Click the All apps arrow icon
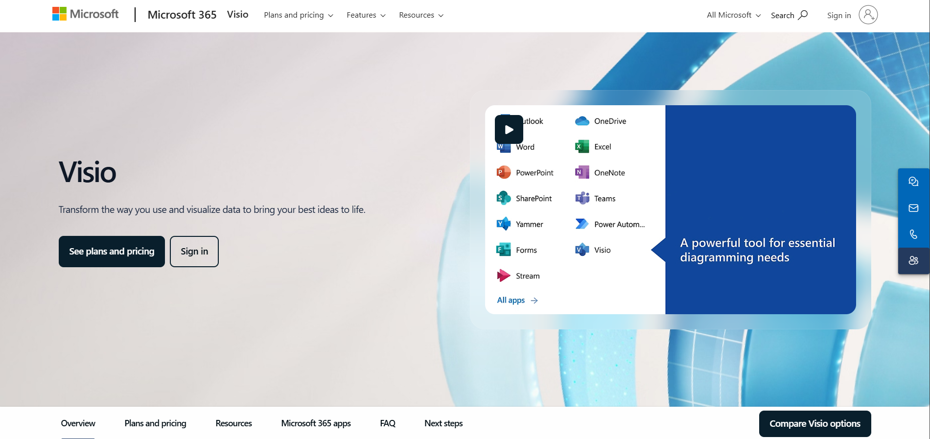Viewport: 930px width, 439px height. (x=535, y=300)
